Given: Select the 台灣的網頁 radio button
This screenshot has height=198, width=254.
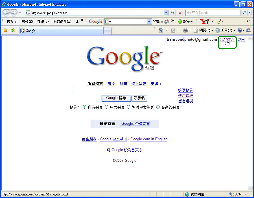Looking at the screenshot, I should 158,107.
